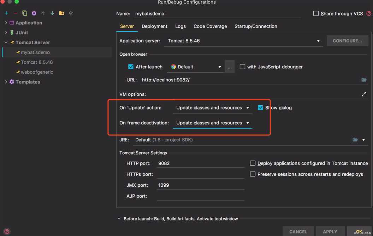373x236 pixels.
Task: Expand the VM options field
Action: click(x=364, y=94)
